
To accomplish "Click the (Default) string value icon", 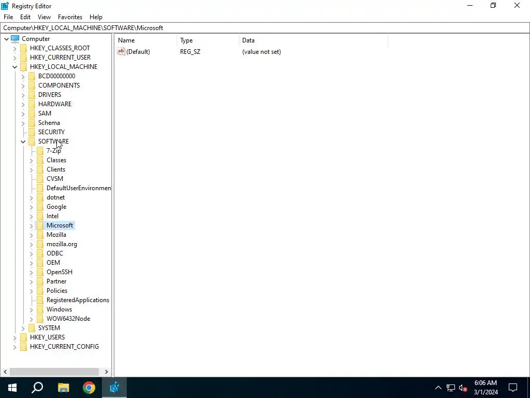I will click(121, 51).
